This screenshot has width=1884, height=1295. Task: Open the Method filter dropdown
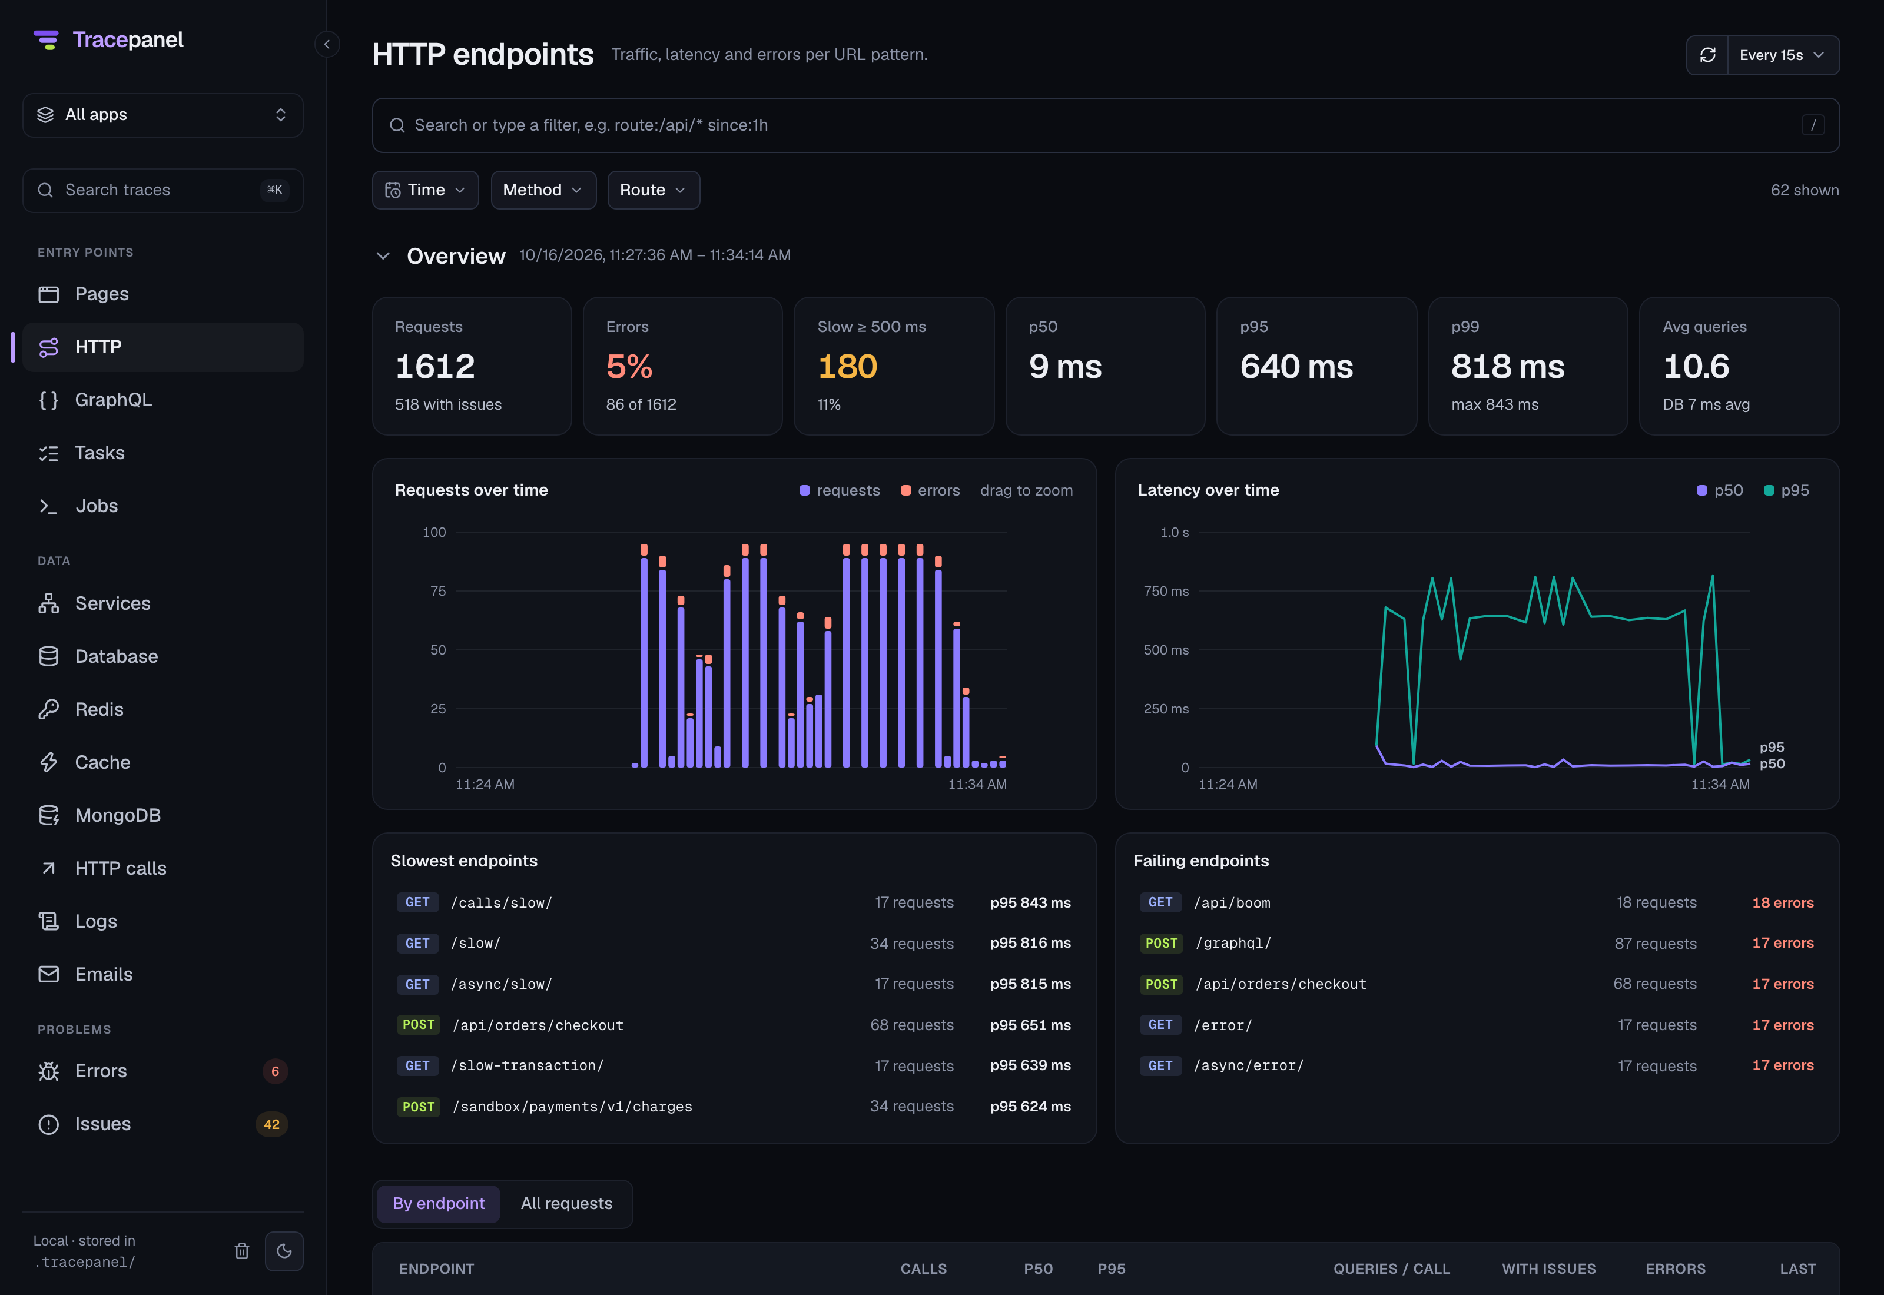(x=543, y=190)
